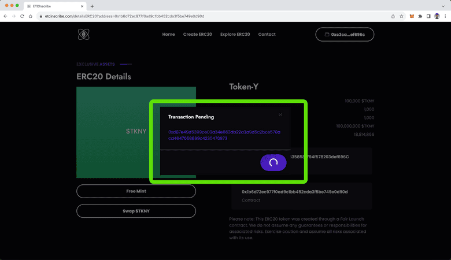Click the loading spinner button
Viewport: 451px width, 260px height.
pyautogui.click(x=273, y=162)
